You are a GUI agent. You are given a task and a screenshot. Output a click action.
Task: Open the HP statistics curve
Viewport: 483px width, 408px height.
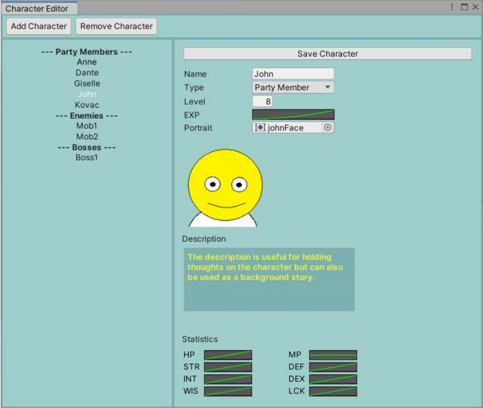(228, 355)
